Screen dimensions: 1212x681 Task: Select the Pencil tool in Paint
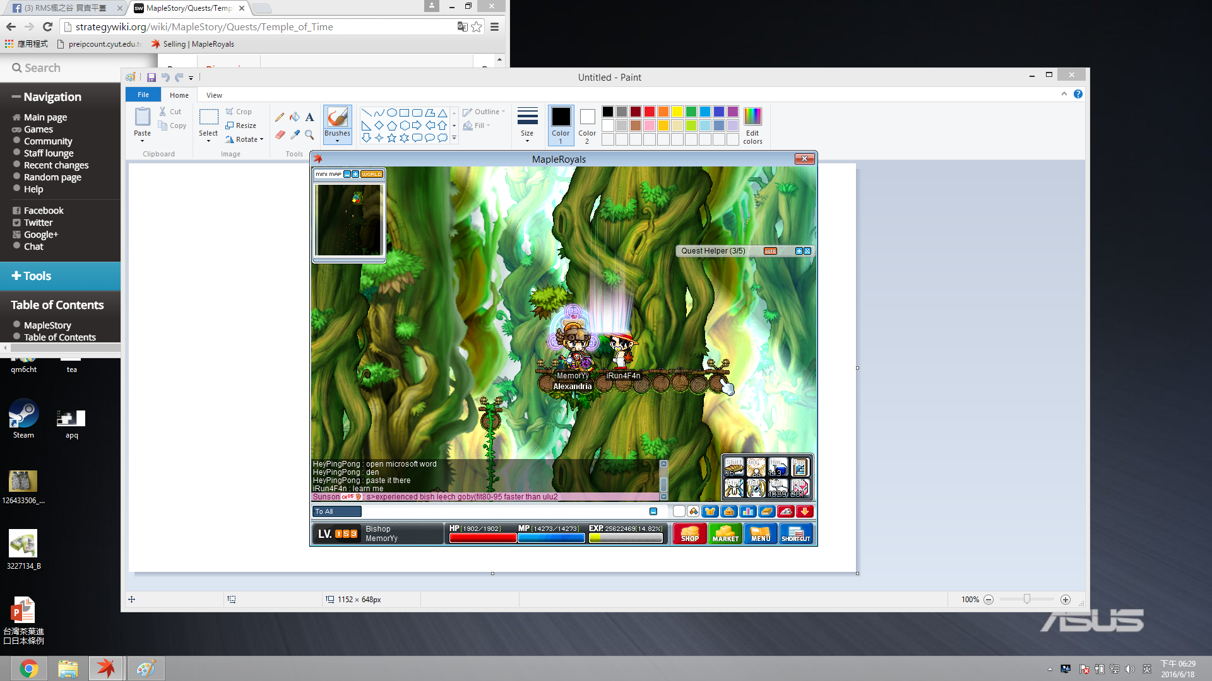[x=280, y=117]
